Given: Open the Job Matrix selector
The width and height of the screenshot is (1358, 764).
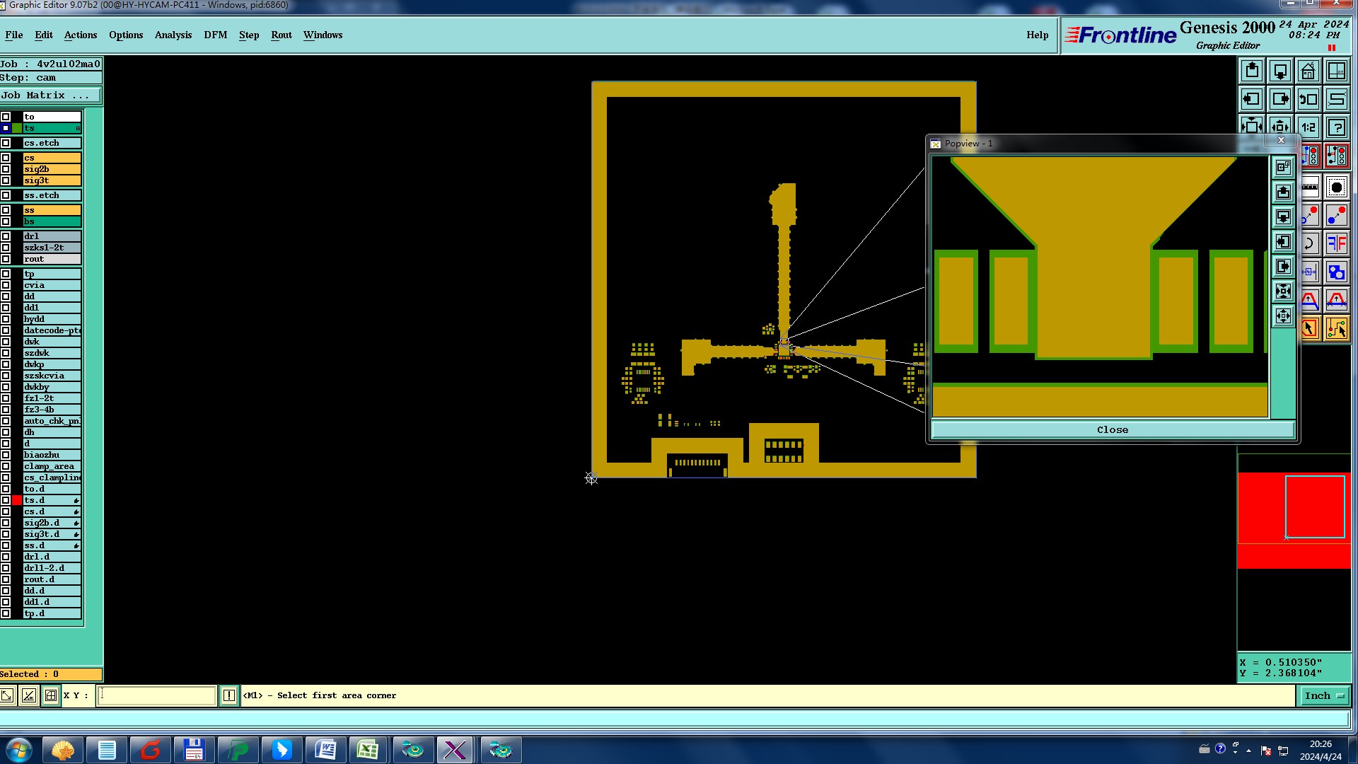Looking at the screenshot, I should (x=51, y=95).
